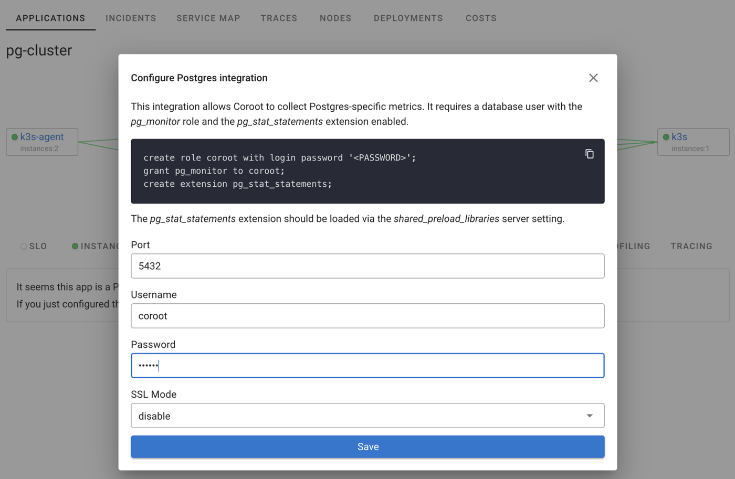View the DEPLOYMENTS tab
Image resolution: width=735 pixels, height=479 pixels.
pyautogui.click(x=408, y=18)
